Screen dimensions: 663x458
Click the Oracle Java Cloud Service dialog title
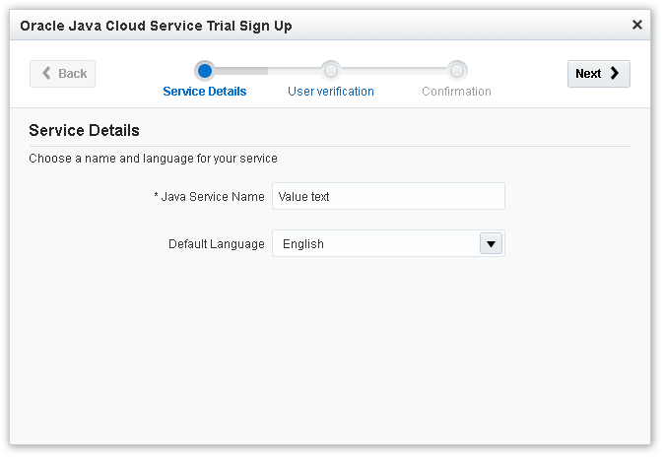click(x=156, y=26)
